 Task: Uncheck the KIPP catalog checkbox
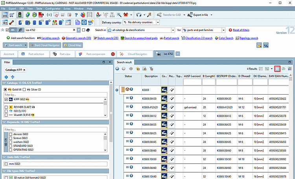[6, 100]
